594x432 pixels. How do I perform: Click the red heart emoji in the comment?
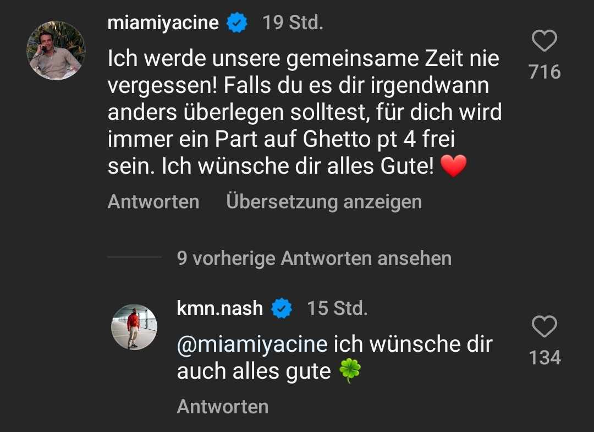(453, 167)
